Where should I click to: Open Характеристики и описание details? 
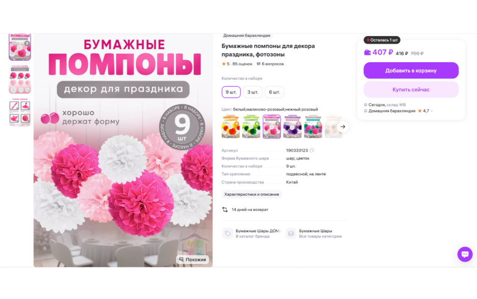click(x=252, y=194)
